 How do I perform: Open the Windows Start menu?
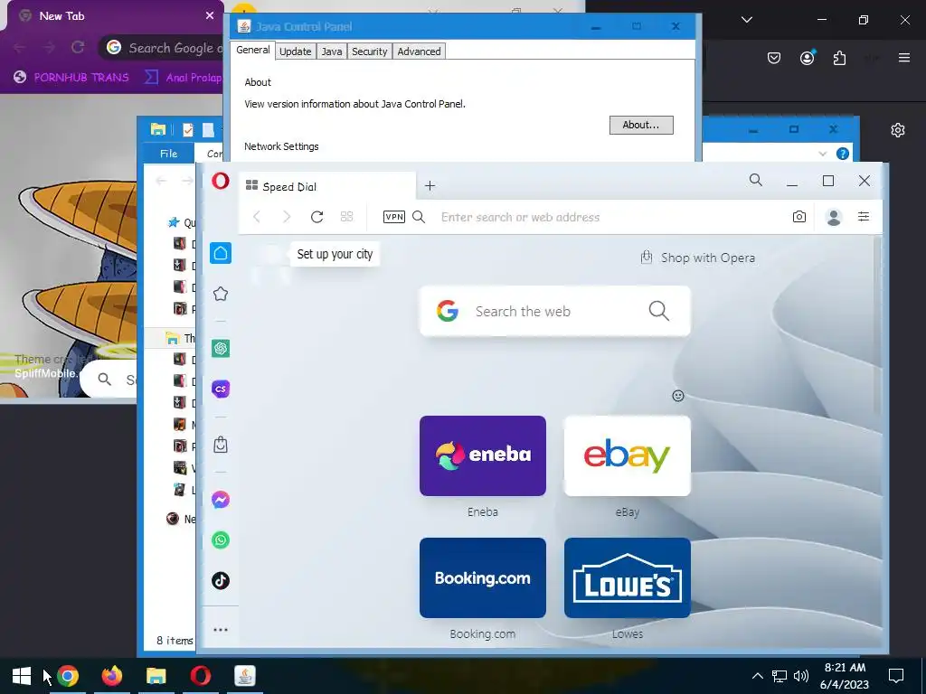pyautogui.click(x=22, y=676)
